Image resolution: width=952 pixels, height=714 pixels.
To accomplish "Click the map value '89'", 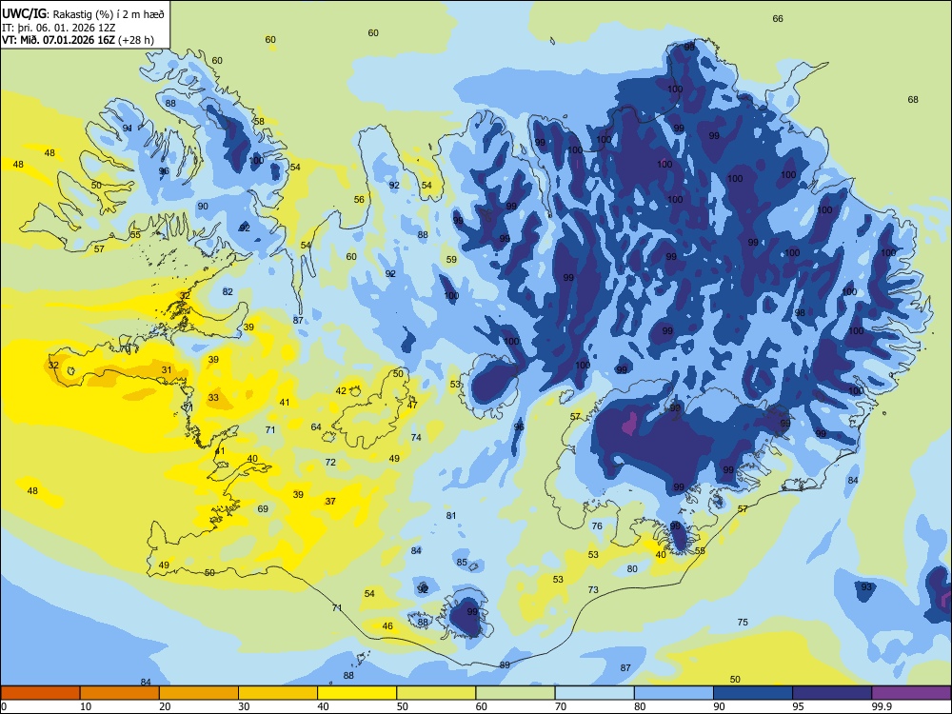I will (x=506, y=665).
